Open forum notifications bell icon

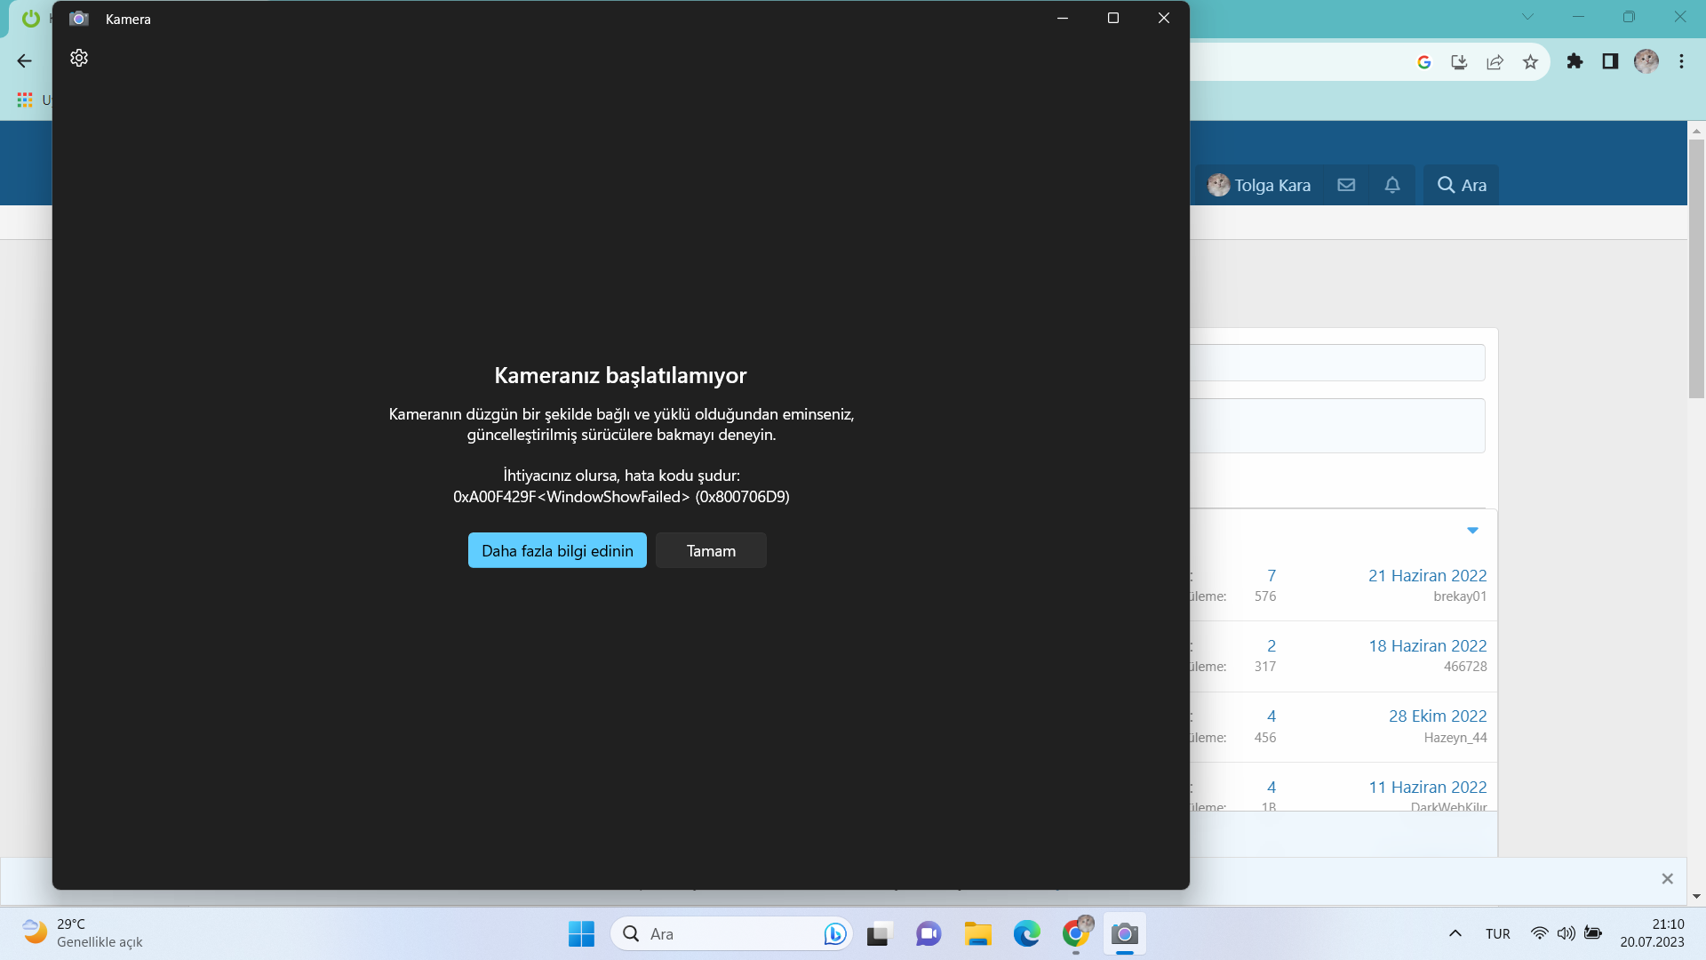tap(1392, 185)
